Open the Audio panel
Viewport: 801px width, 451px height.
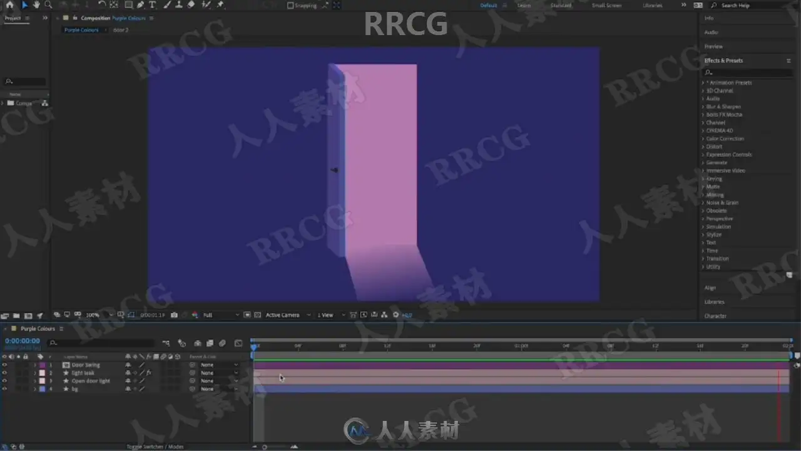pos(711,32)
